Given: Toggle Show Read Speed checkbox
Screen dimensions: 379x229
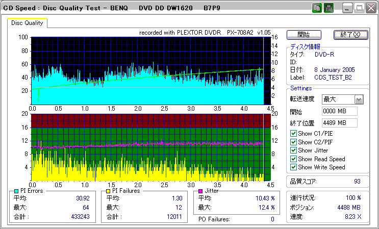Looking at the screenshot, I should [293, 159].
